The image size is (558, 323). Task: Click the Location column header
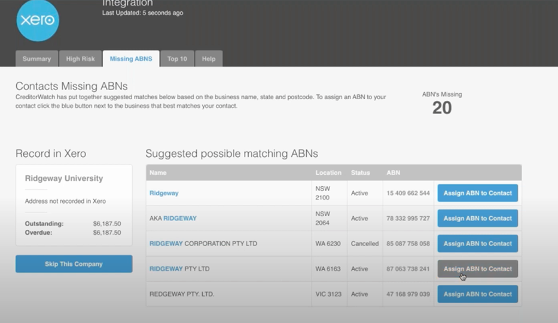tap(328, 173)
